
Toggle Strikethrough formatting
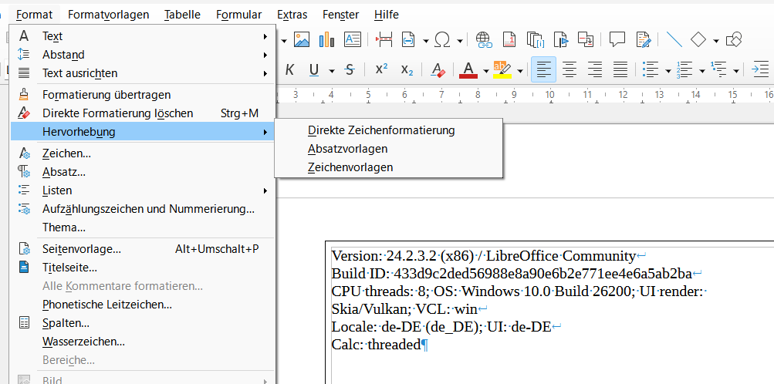(349, 70)
